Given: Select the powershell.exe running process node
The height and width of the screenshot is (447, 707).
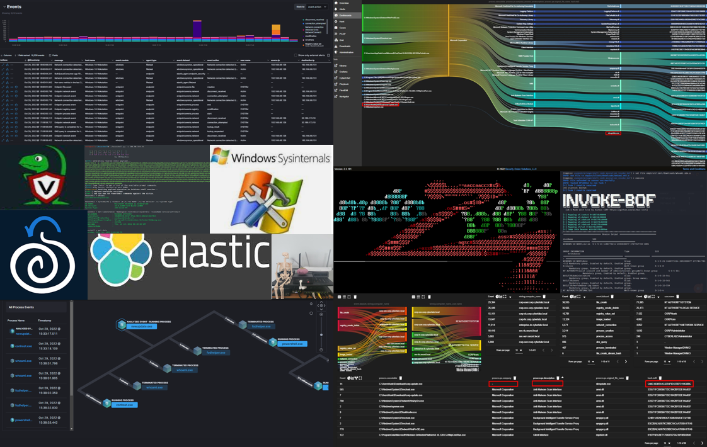Looking at the screenshot, I should tap(292, 344).
